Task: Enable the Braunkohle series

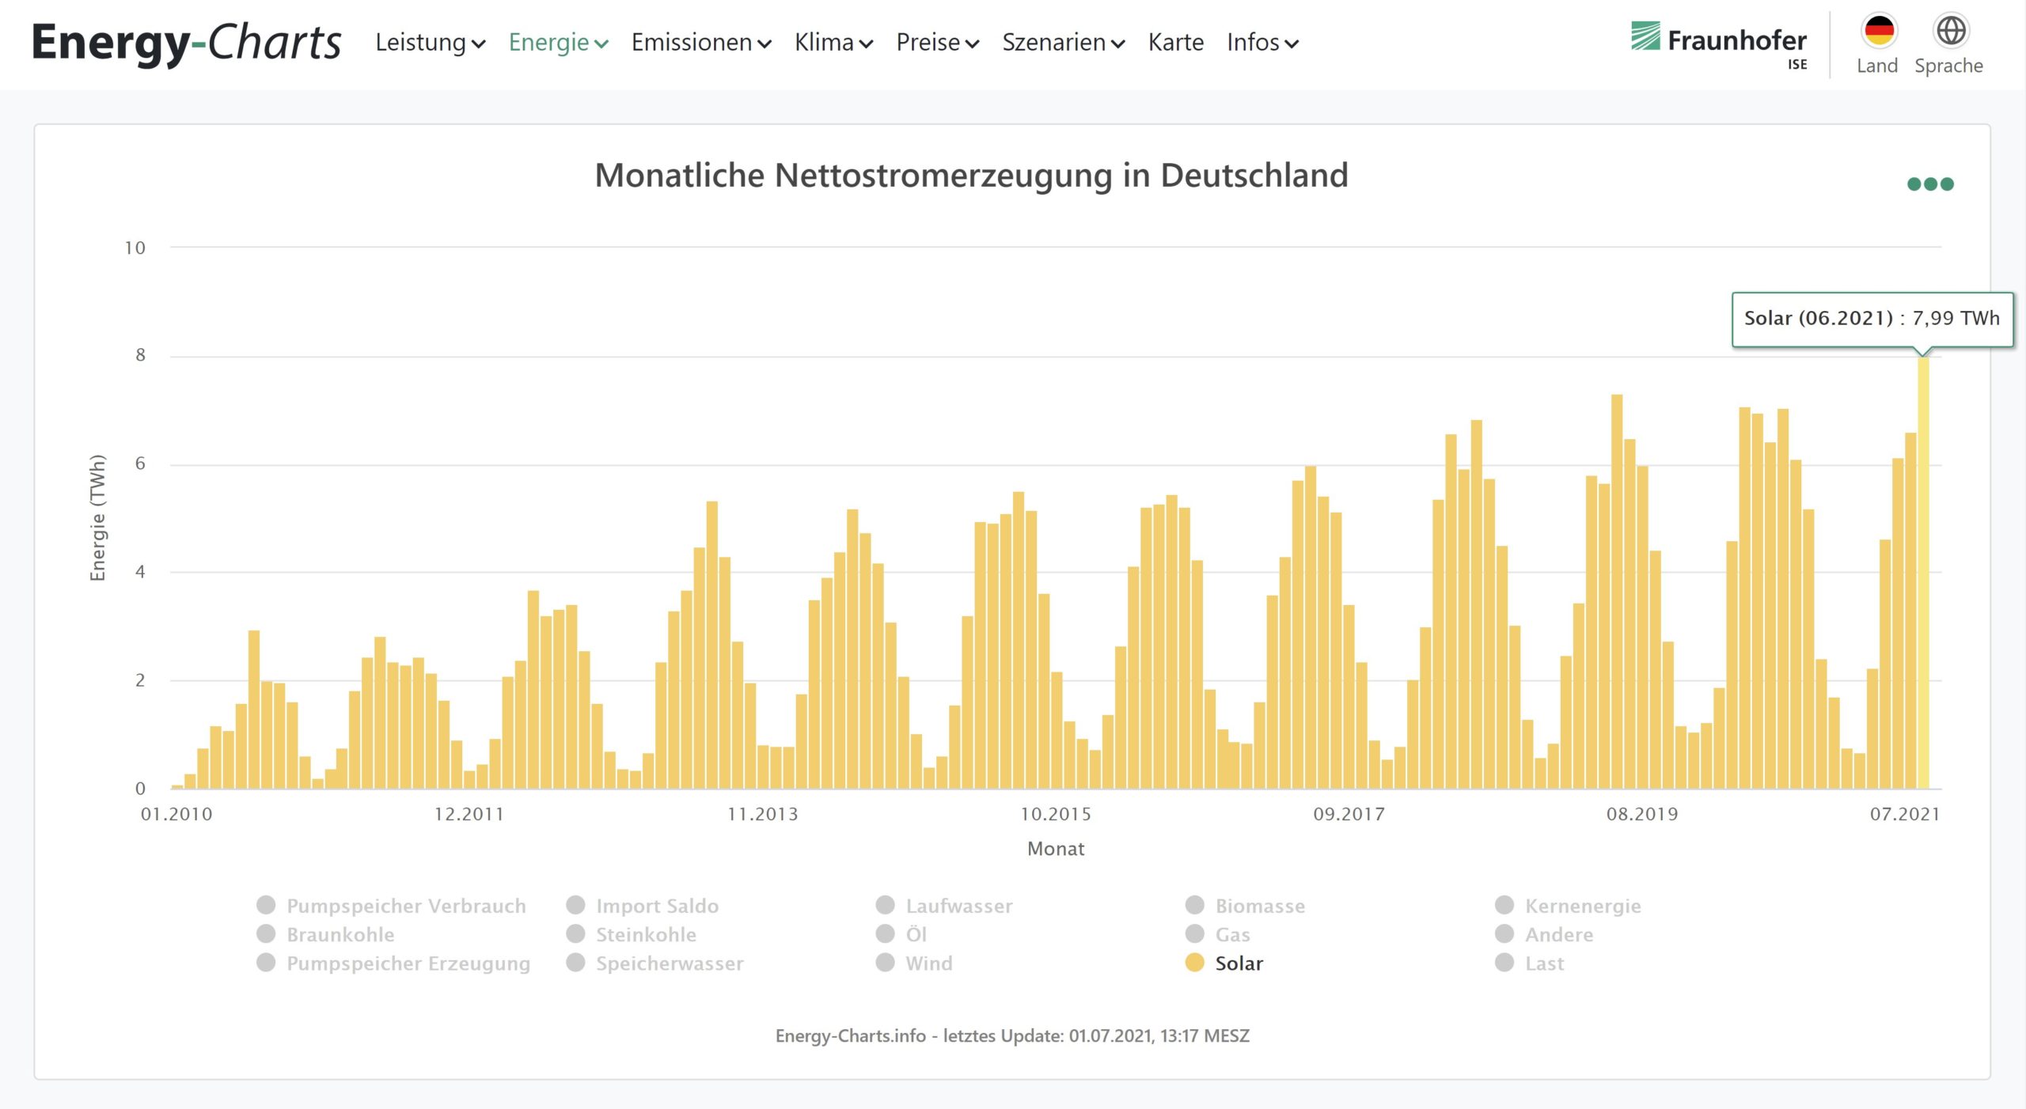Action: (x=340, y=934)
